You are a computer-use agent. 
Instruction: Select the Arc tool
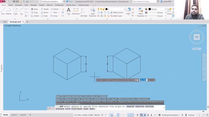(21, 11)
